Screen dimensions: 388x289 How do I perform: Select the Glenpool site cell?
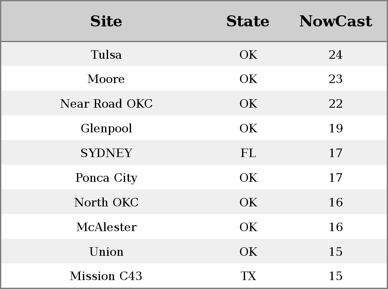click(x=106, y=129)
